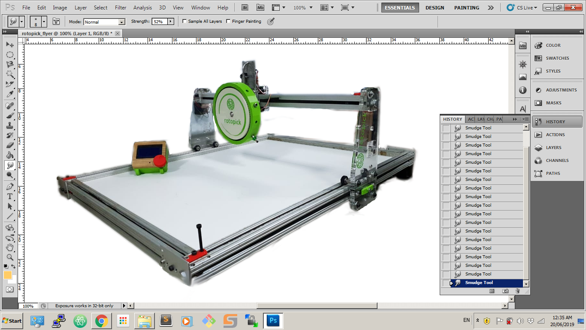Open the Swatches panel button
This screenshot has width=586, height=330.
click(557, 58)
